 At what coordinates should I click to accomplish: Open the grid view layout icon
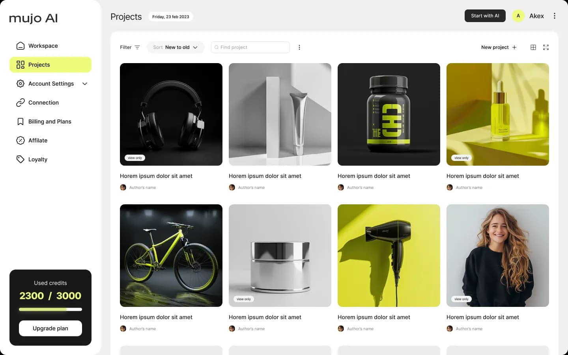[533, 47]
